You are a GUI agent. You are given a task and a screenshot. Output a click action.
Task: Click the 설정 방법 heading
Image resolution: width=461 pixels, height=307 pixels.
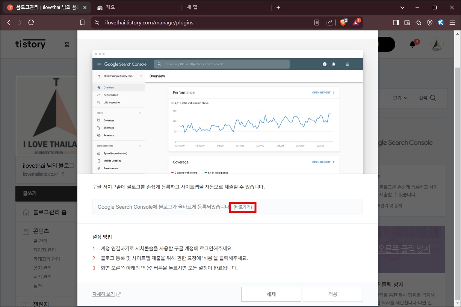(x=102, y=237)
